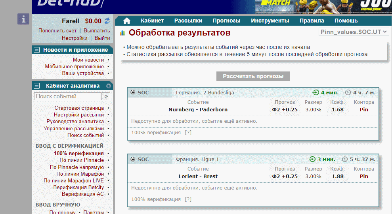Click the gear icon beside Кабинет аналитика
The image size is (392, 214).
click(108, 86)
